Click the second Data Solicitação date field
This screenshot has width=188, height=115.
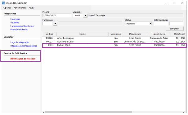(177, 24)
